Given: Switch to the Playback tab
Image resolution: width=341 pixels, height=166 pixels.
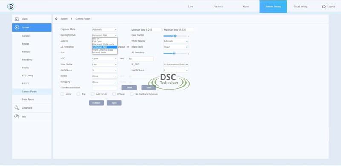Looking at the screenshot, I should pos(218,6).
